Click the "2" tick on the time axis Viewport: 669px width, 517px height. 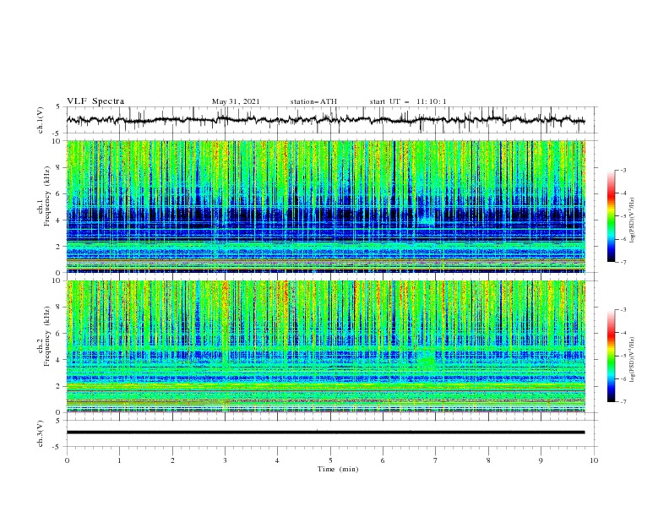172,460
